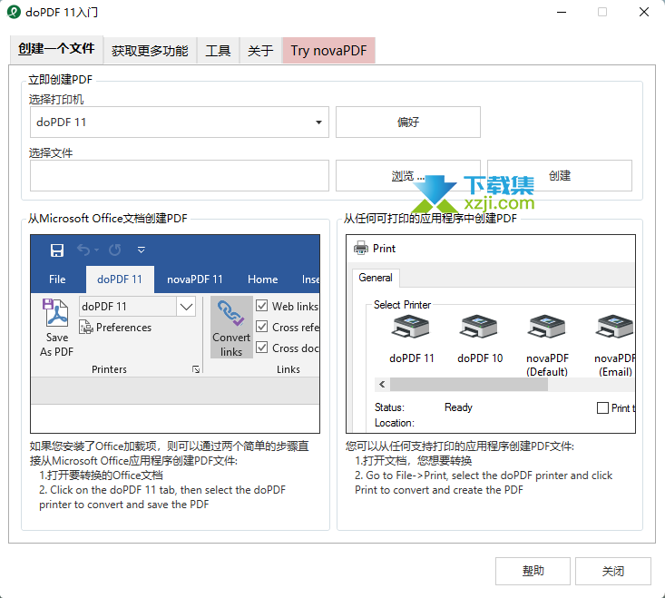Click the redo icon in Office preview
The image size is (665, 598).
click(x=115, y=250)
